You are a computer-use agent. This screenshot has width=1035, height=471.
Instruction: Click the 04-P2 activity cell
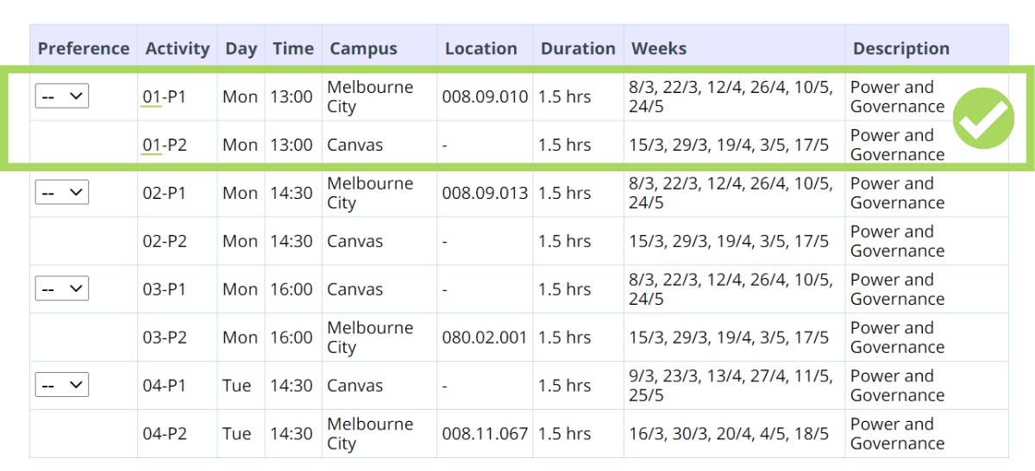coord(164,434)
